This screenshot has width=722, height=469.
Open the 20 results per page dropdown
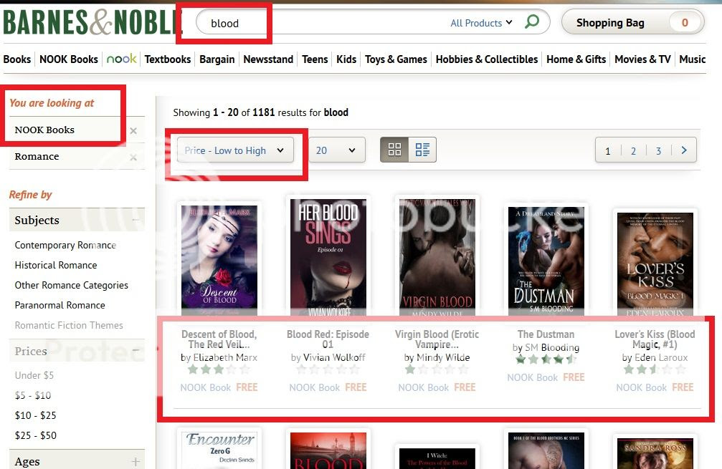(337, 150)
